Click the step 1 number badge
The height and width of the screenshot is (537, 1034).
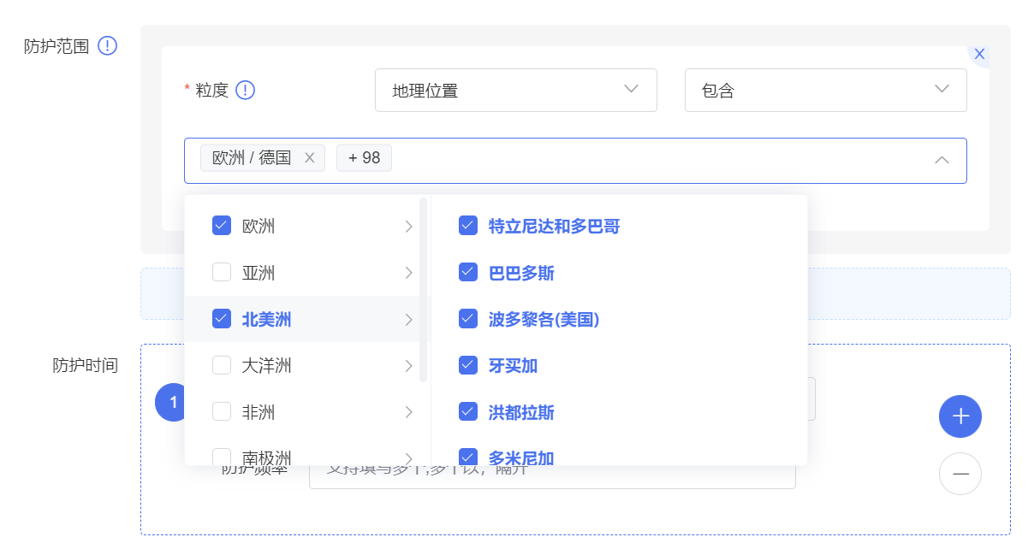click(x=172, y=402)
